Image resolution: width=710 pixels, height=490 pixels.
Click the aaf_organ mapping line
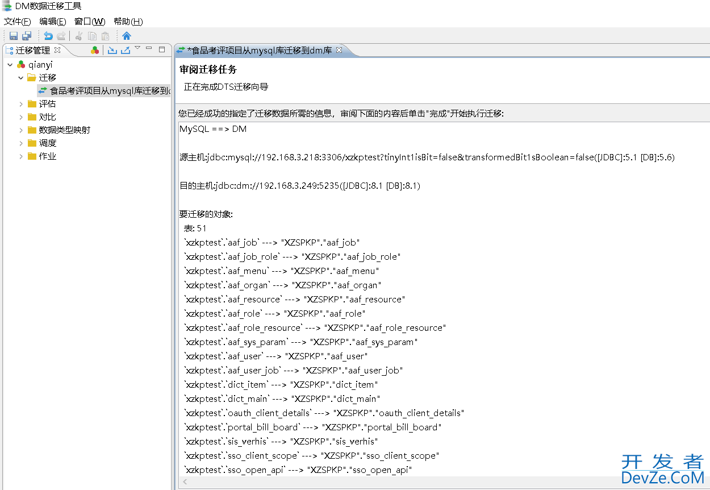click(x=283, y=285)
